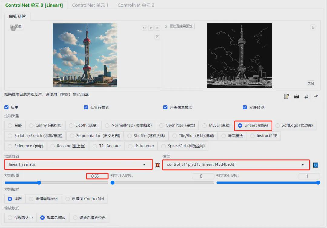Open the 预处理器 lineart_realistic dropdown
The image size is (327, 228).
(x=78, y=164)
